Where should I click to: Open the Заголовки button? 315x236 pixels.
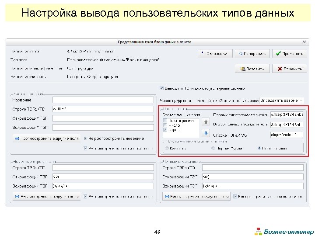(215, 54)
